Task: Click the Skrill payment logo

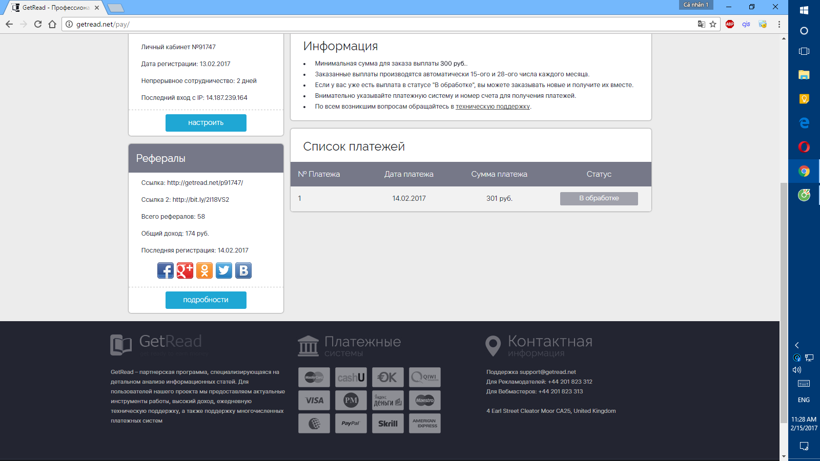Action: pyautogui.click(x=388, y=423)
